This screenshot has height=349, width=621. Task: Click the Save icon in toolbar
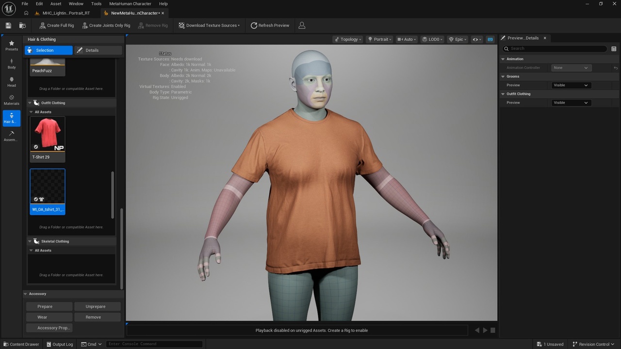(x=8, y=25)
